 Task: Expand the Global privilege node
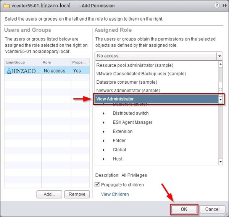[104, 150]
